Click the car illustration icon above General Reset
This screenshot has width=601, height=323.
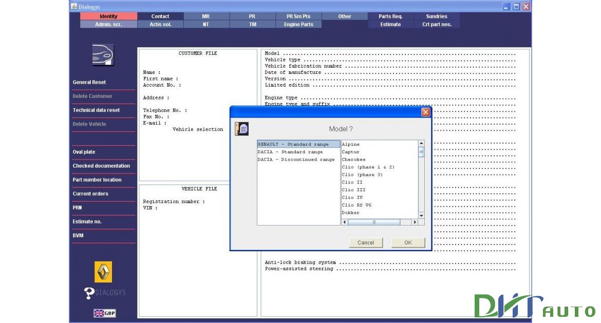pos(103,55)
